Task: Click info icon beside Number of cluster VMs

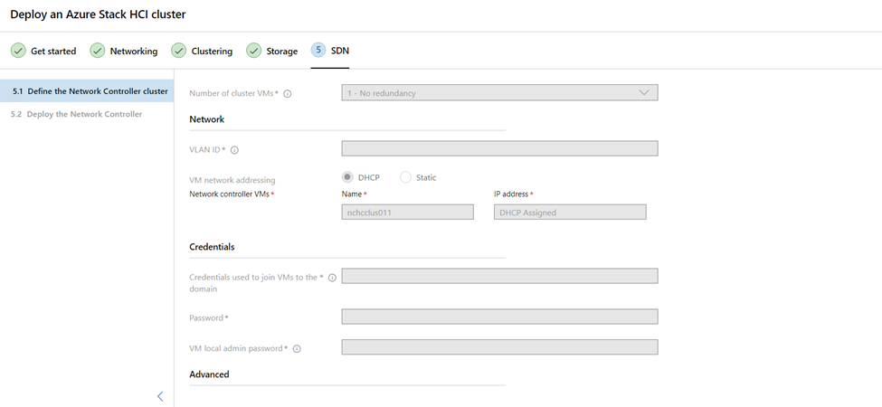Action: [288, 94]
